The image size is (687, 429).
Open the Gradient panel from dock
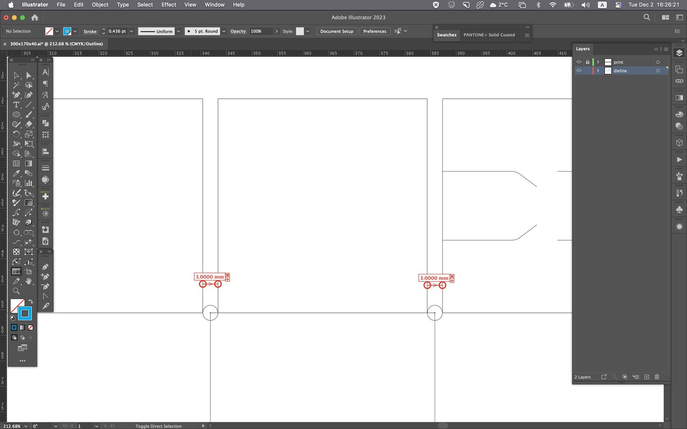point(679,97)
